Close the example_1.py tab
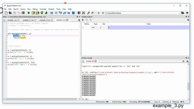Viewport: 194px width, 109px height. point(18,20)
